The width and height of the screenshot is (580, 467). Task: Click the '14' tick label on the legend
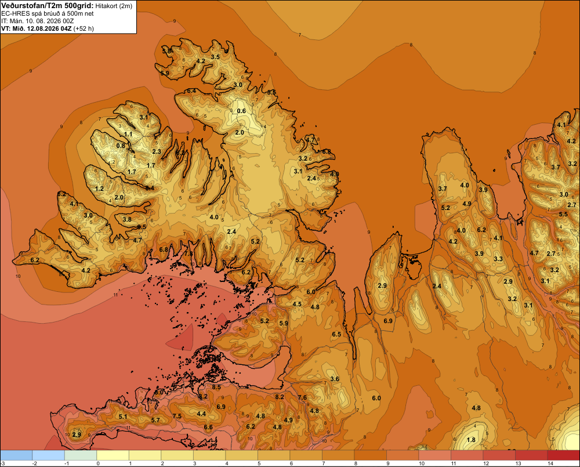pos(550,464)
